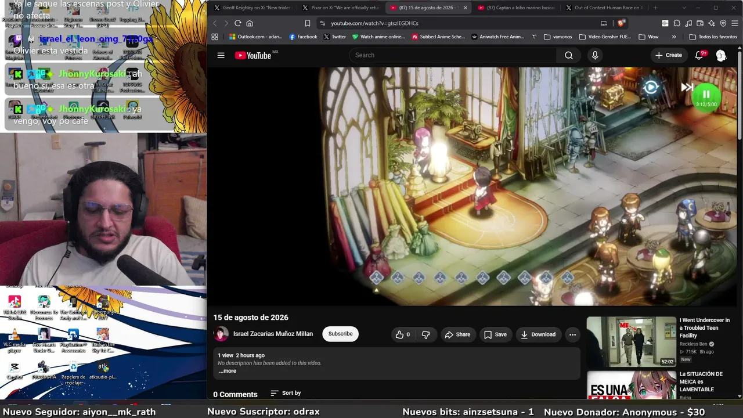This screenshot has width=743, height=418.
Task: Focus the YouTube search field
Action: (x=453, y=55)
